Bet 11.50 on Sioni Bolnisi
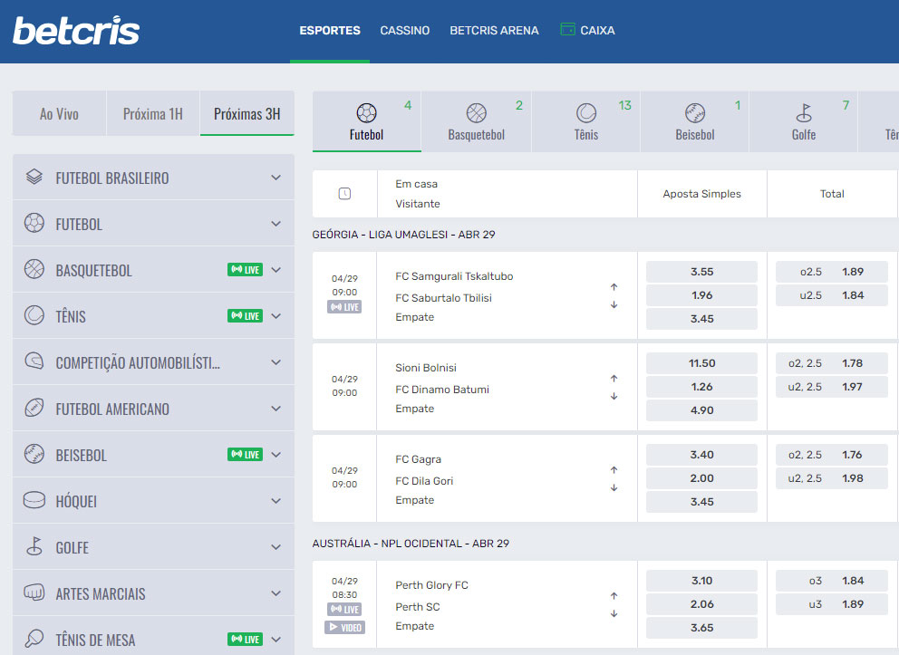Screen dimensions: 899x655 coord(701,363)
